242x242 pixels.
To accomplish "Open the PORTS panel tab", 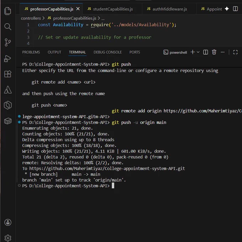I will click(135, 52).
